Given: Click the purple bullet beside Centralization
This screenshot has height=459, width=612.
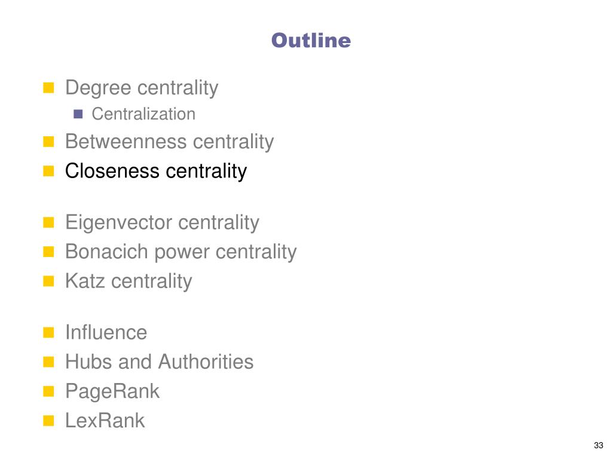Looking at the screenshot, I should [78, 114].
